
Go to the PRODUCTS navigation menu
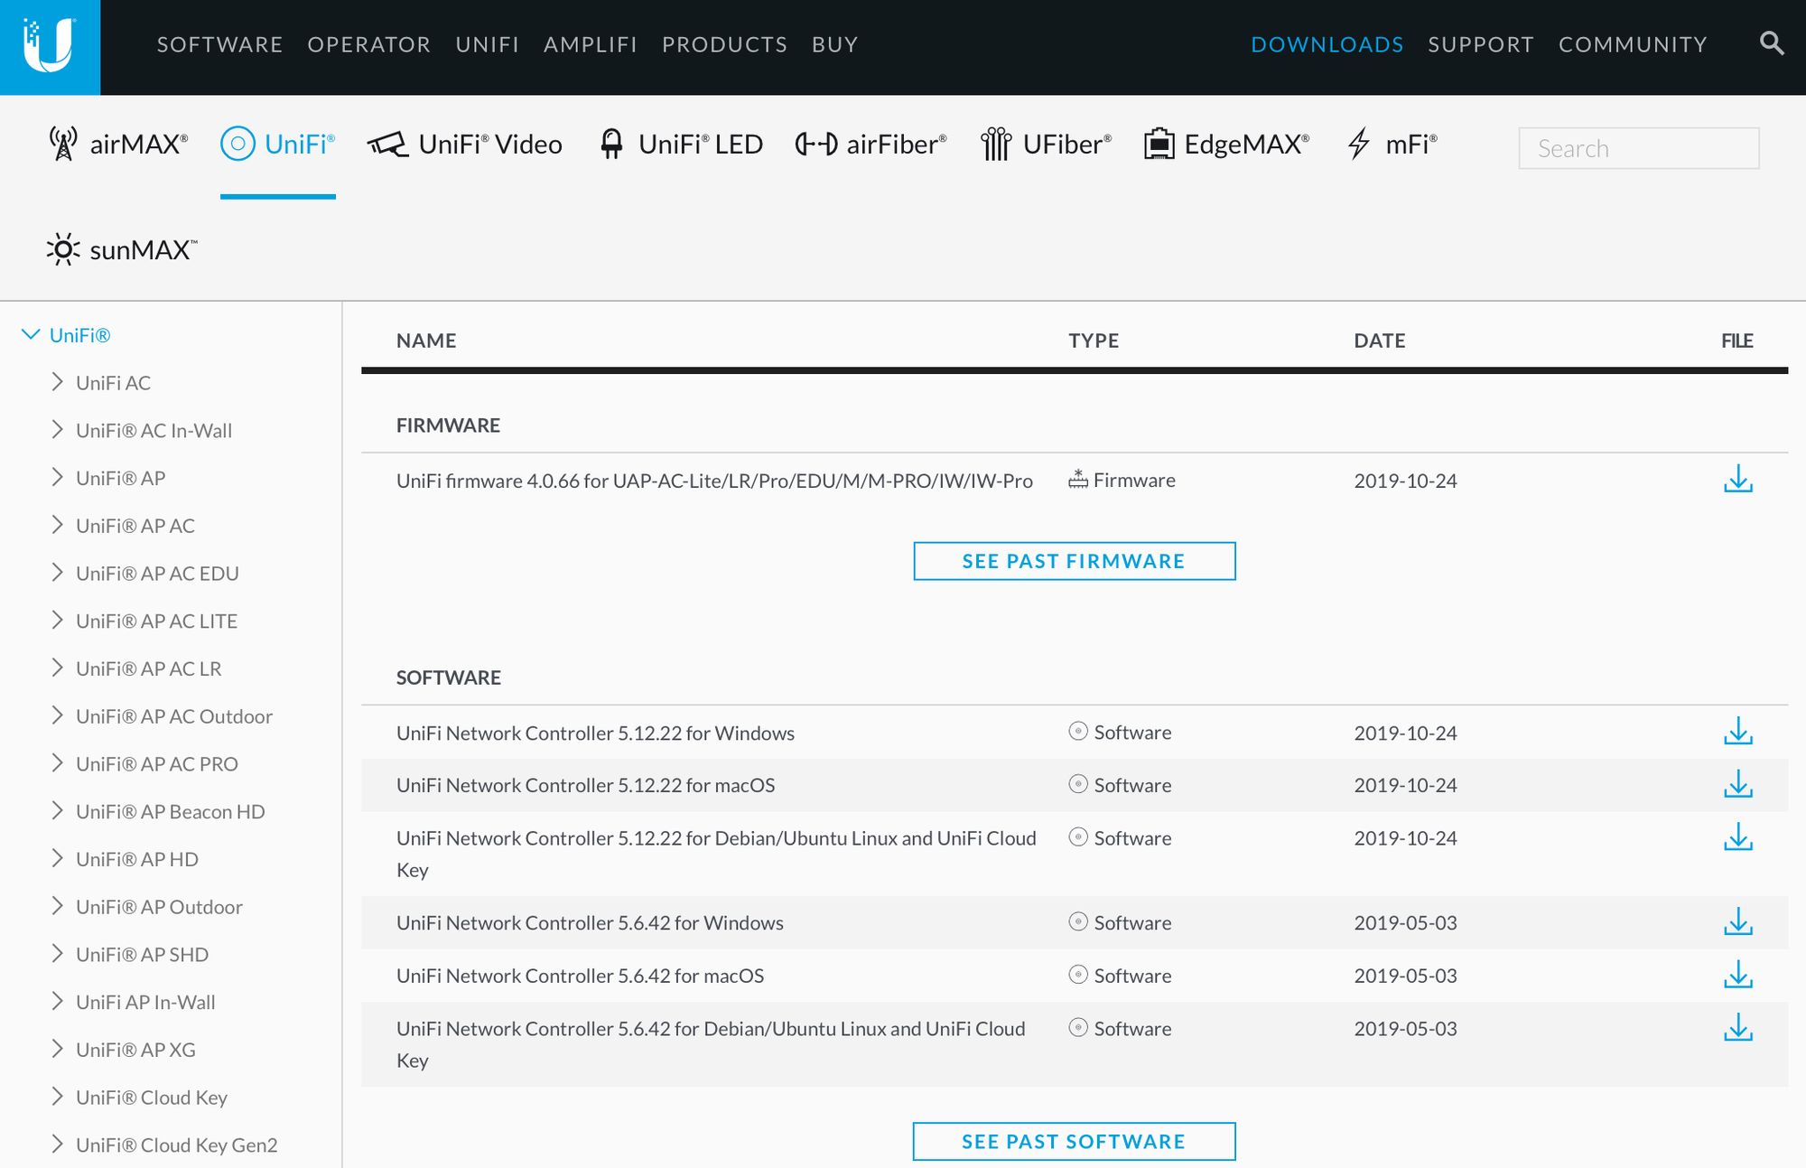[724, 44]
